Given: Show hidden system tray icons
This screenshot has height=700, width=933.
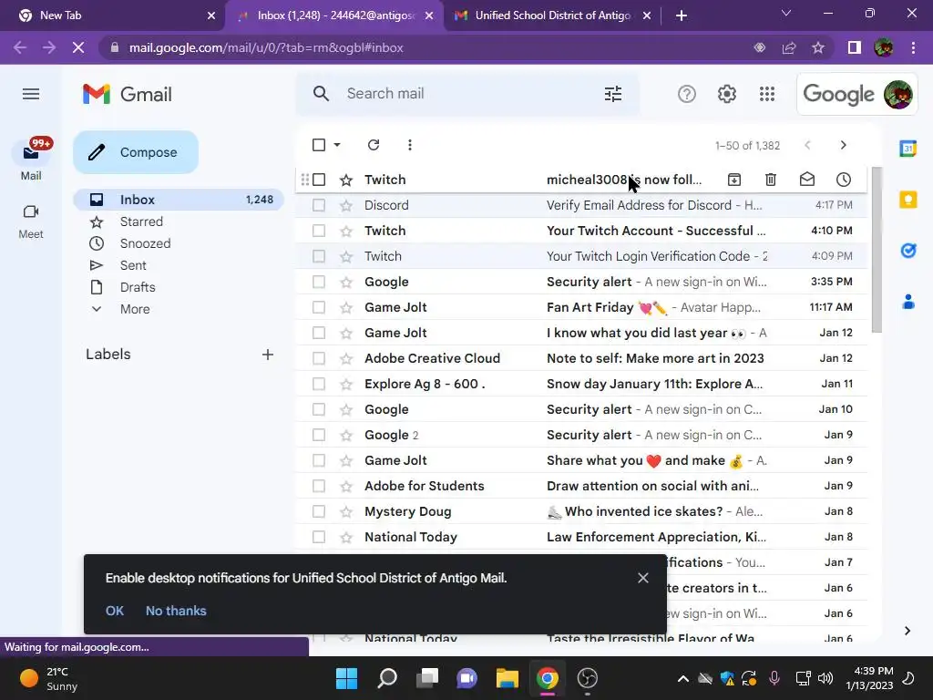Looking at the screenshot, I should [x=683, y=678].
